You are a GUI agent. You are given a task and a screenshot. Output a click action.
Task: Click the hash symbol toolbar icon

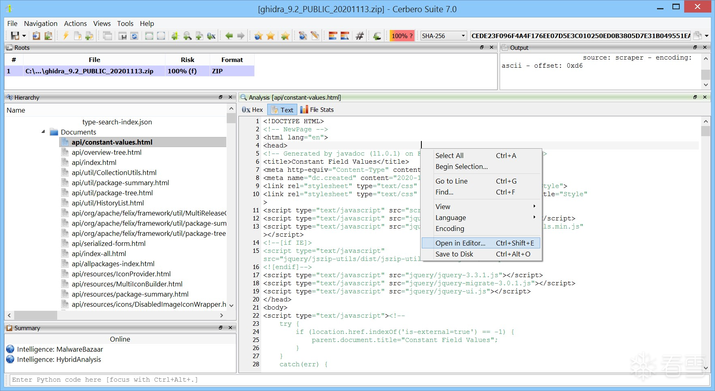[359, 36]
